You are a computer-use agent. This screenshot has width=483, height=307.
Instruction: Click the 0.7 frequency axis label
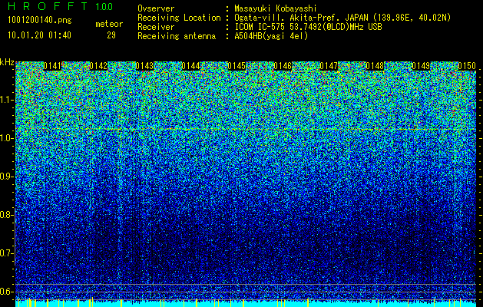7,253
